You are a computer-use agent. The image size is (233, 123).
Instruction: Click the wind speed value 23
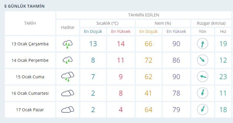[x=223, y=77]
